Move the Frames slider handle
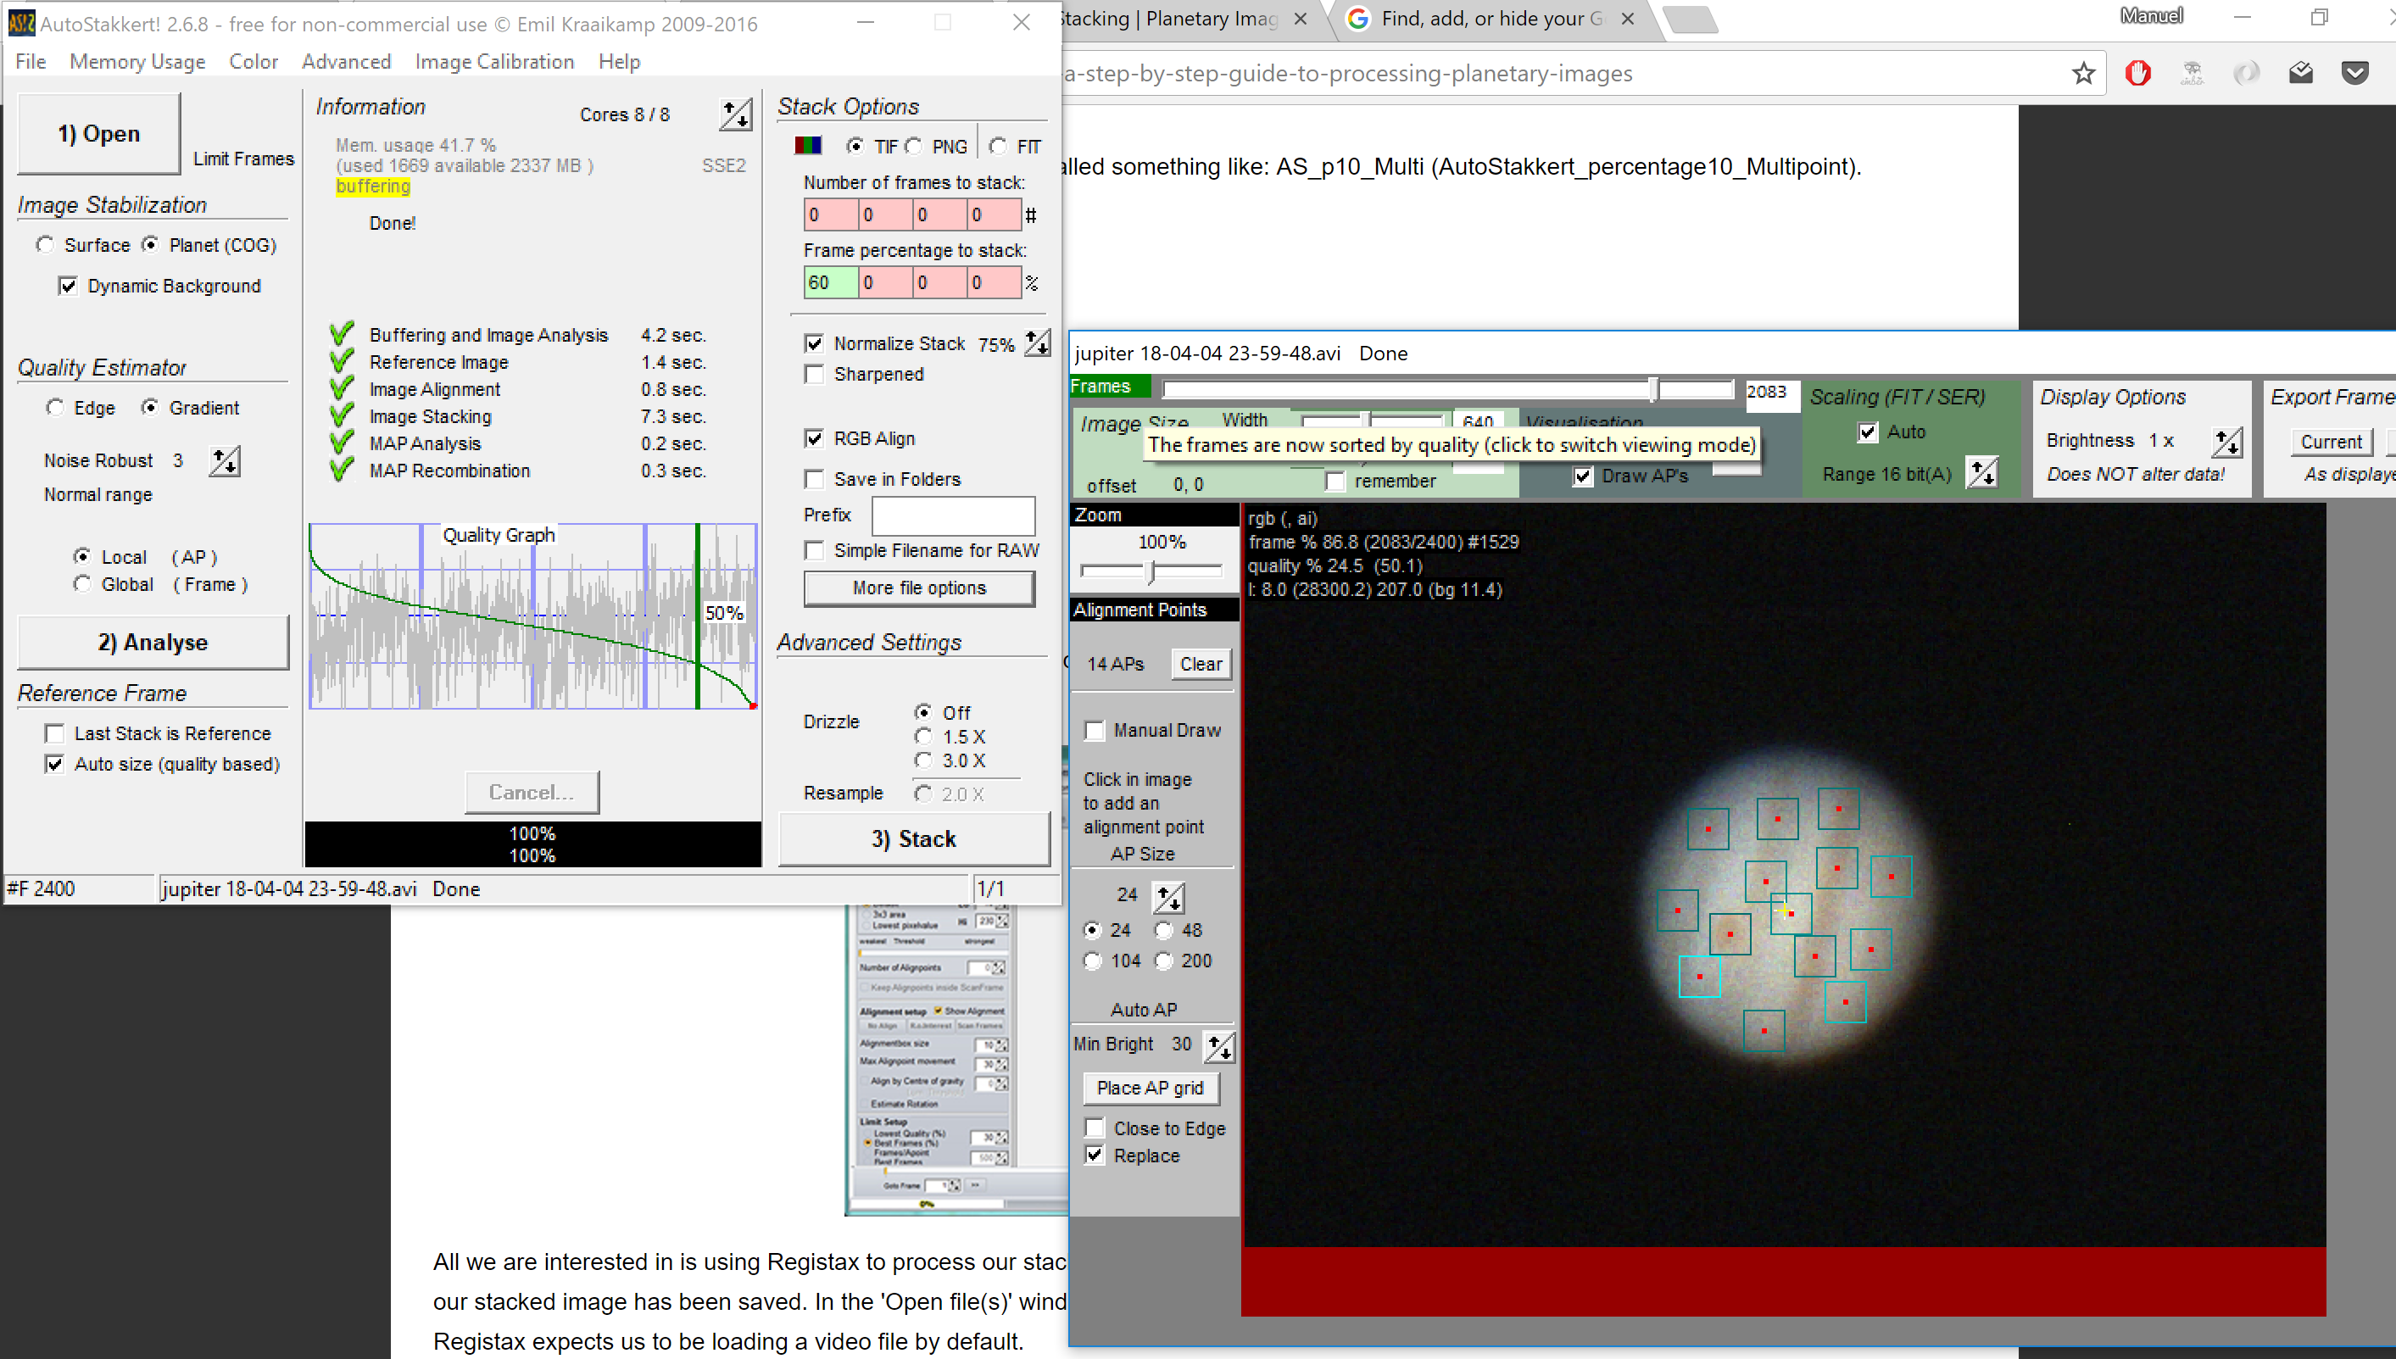 (x=1652, y=390)
